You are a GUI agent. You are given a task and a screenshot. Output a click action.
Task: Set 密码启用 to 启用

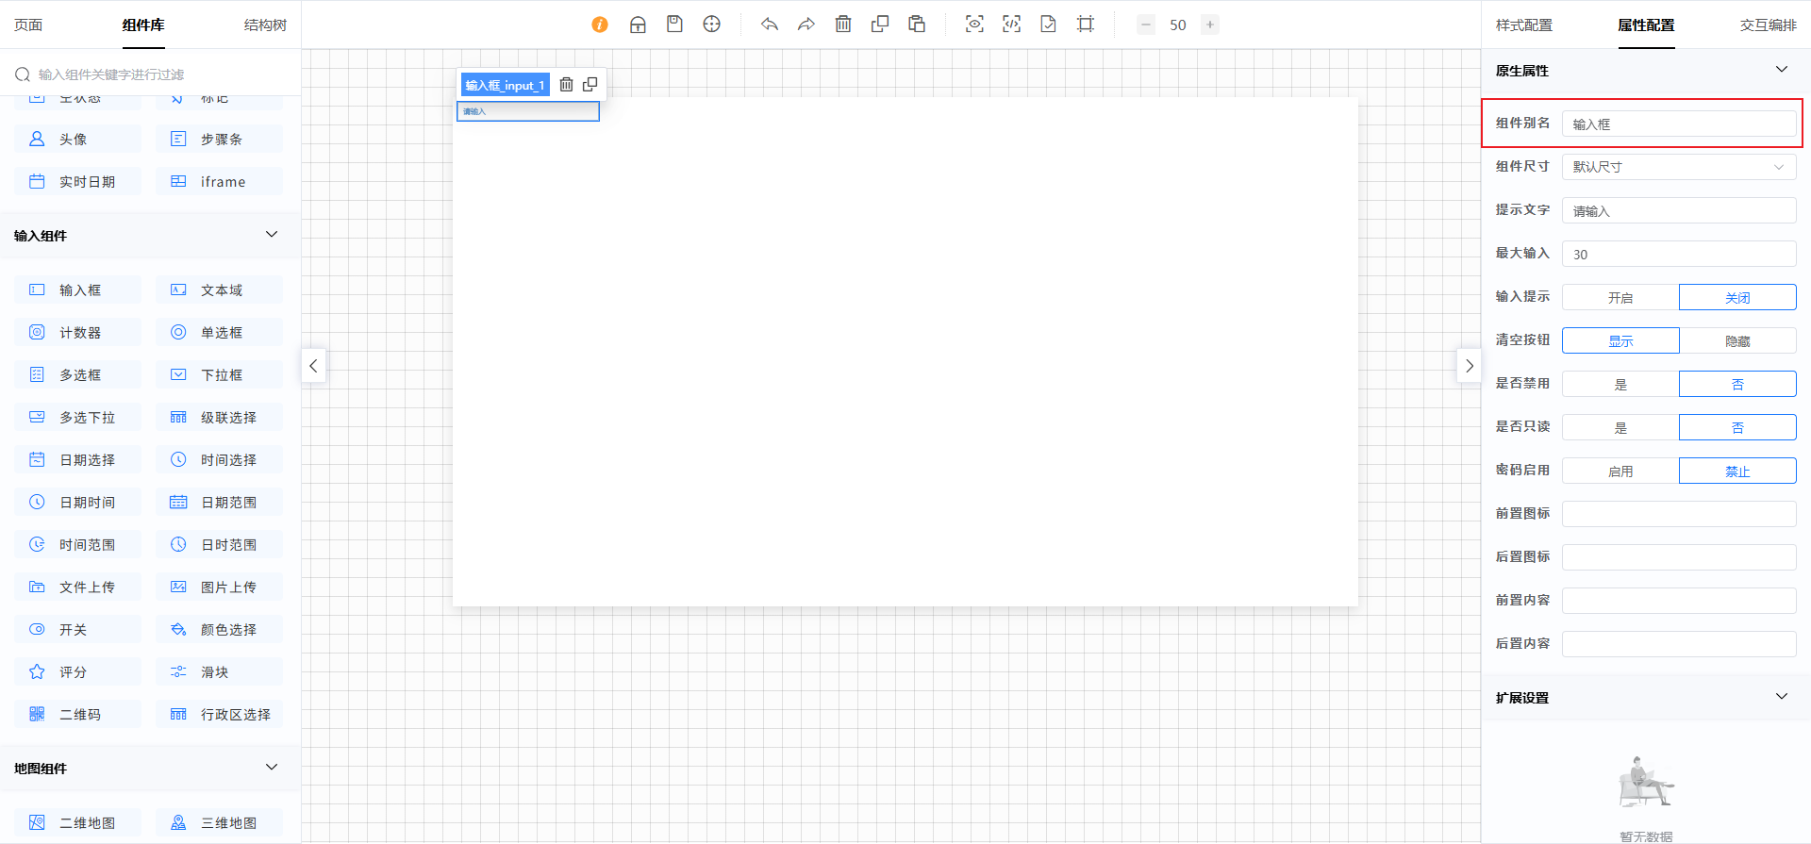1620,472
